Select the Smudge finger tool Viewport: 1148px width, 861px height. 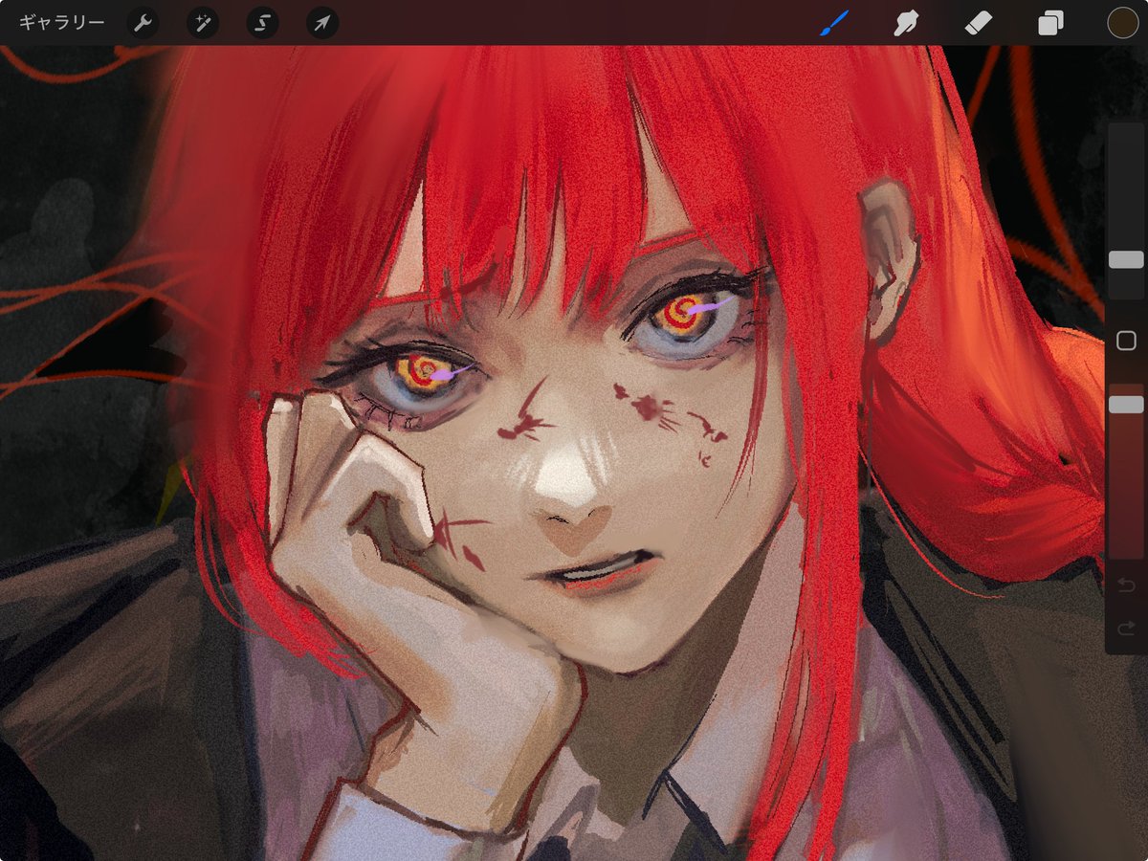click(905, 23)
